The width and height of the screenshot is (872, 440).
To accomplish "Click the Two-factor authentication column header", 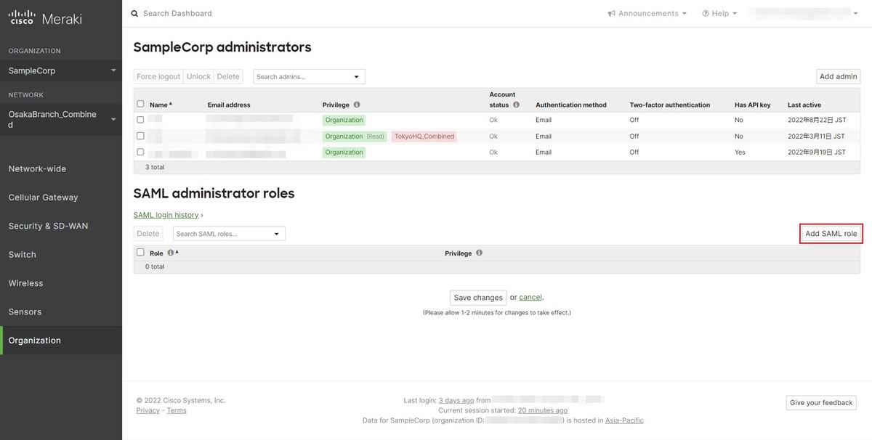I will (x=670, y=105).
